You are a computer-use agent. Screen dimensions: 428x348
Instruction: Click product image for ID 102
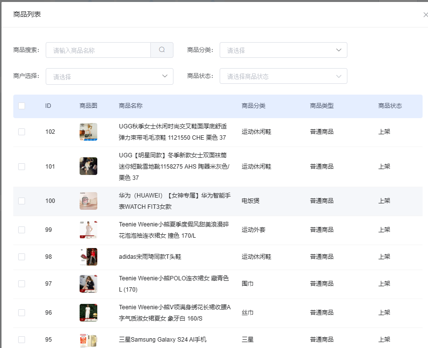click(x=88, y=132)
